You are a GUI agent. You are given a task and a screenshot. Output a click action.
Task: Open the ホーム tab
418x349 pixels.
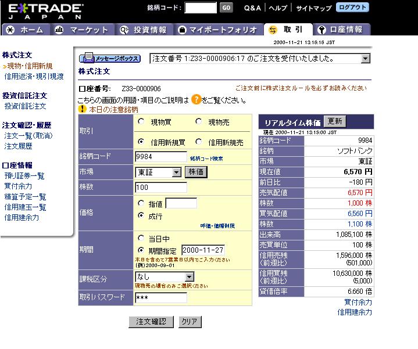click(24, 30)
